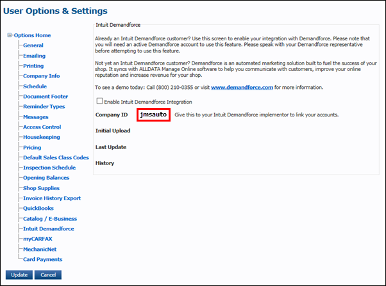Select Company Info in sidebar
The image size is (386, 286).
[x=41, y=76]
